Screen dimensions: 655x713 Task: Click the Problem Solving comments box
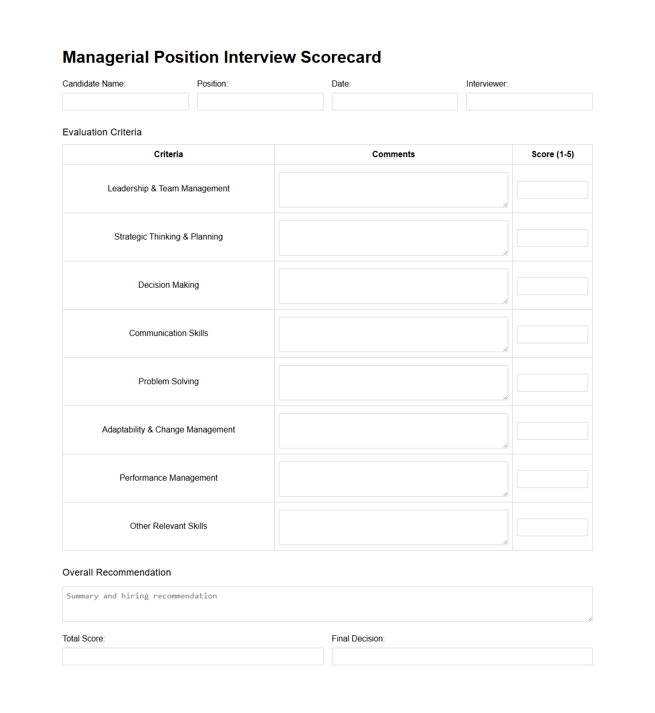click(393, 382)
